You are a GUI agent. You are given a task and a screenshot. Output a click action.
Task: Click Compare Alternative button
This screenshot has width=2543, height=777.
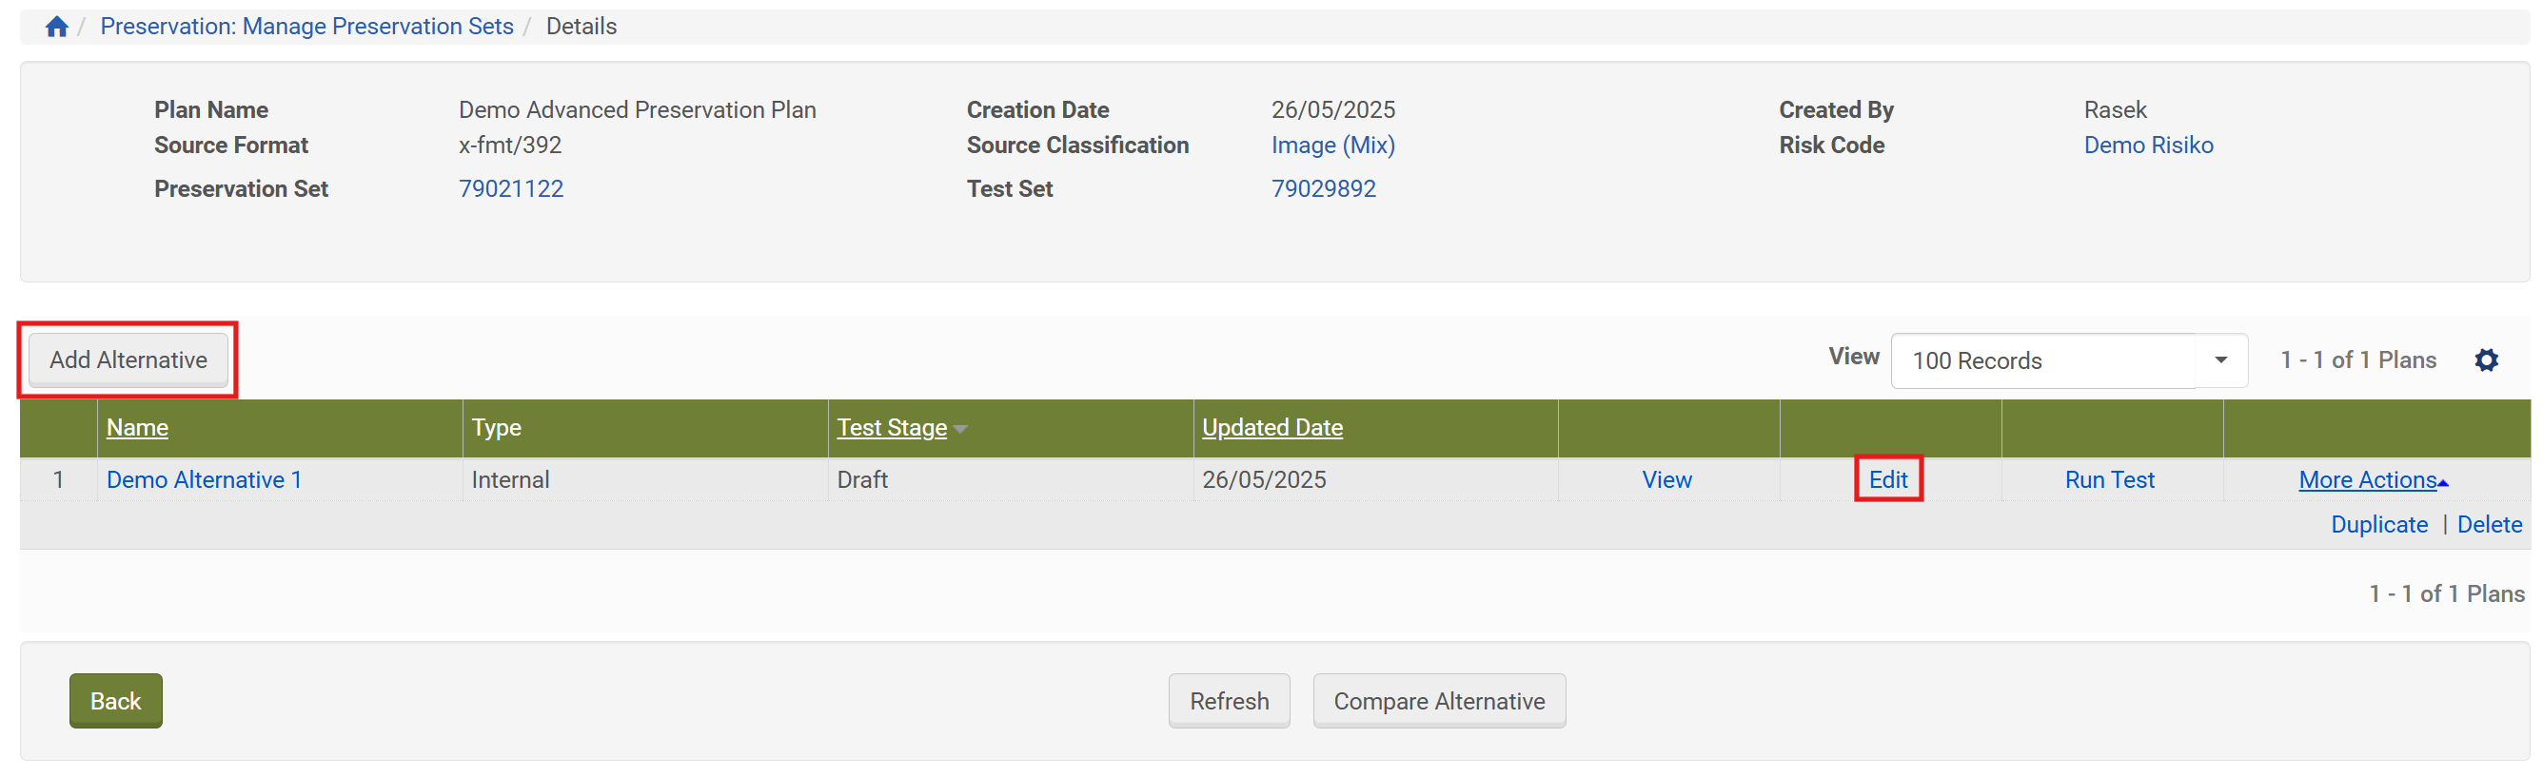(x=1437, y=701)
